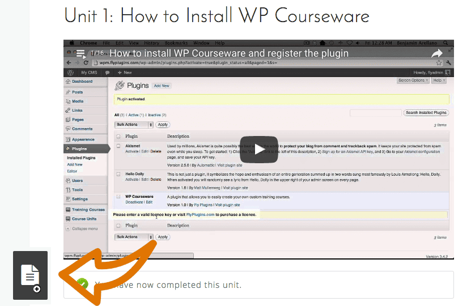This screenshot has height=306, width=471.
Task: Open the Howdy, flyadmin account menu
Action: [431, 73]
